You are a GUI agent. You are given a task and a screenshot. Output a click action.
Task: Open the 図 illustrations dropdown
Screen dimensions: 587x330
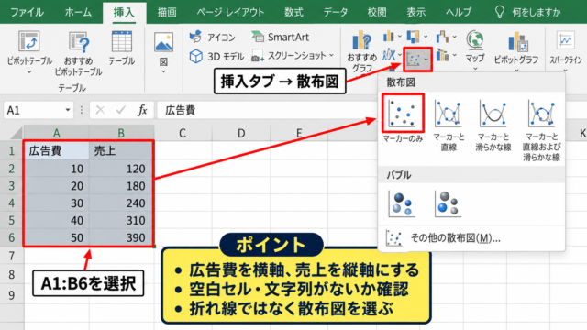(163, 52)
